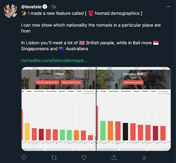Image resolution: width=176 pixels, height=163 pixels.
Task: View tweet analytics bar-chart icon
Action: click(x=144, y=157)
